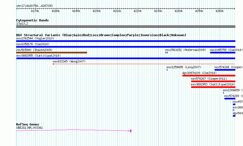Click the 4240k ruler tick label
This screenshot has height=146, width=243.
pyautogui.click(x=179, y=11)
